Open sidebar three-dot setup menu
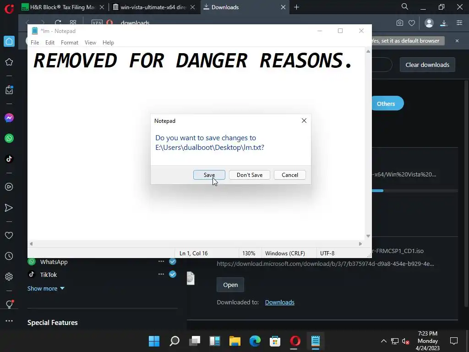The height and width of the screenshot is (352, 469). 9,321
